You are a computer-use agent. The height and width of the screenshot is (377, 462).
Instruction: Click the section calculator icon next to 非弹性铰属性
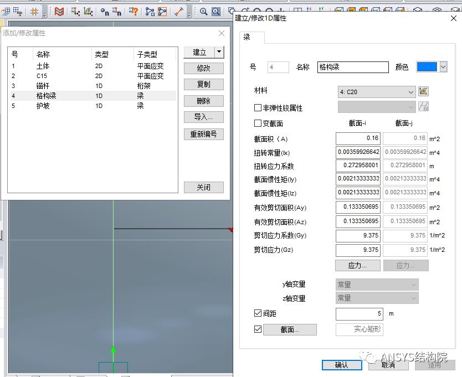click(424, 106)
